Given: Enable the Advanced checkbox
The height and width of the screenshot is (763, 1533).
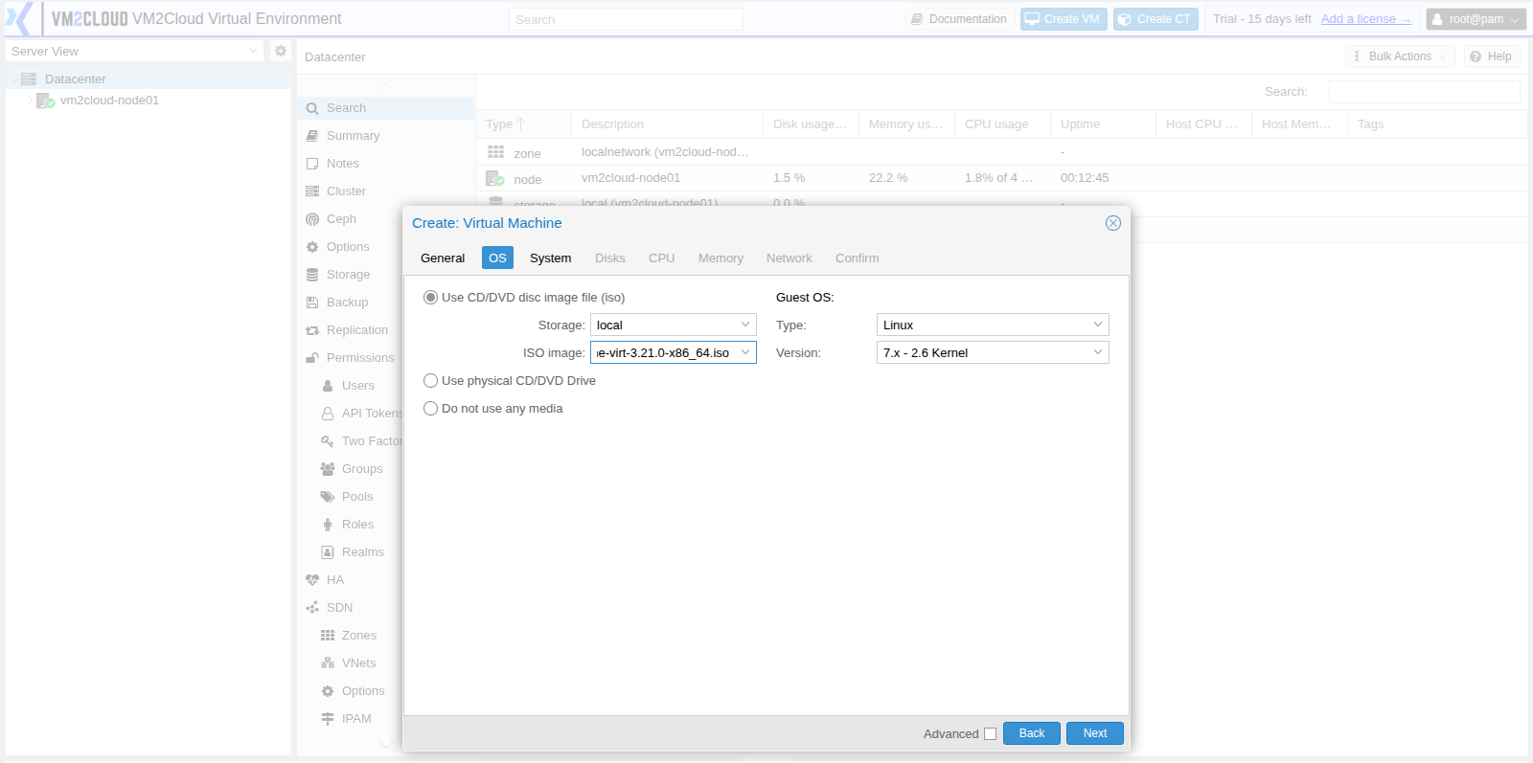Looking at the screenshot, I should (x=991, y=734).
